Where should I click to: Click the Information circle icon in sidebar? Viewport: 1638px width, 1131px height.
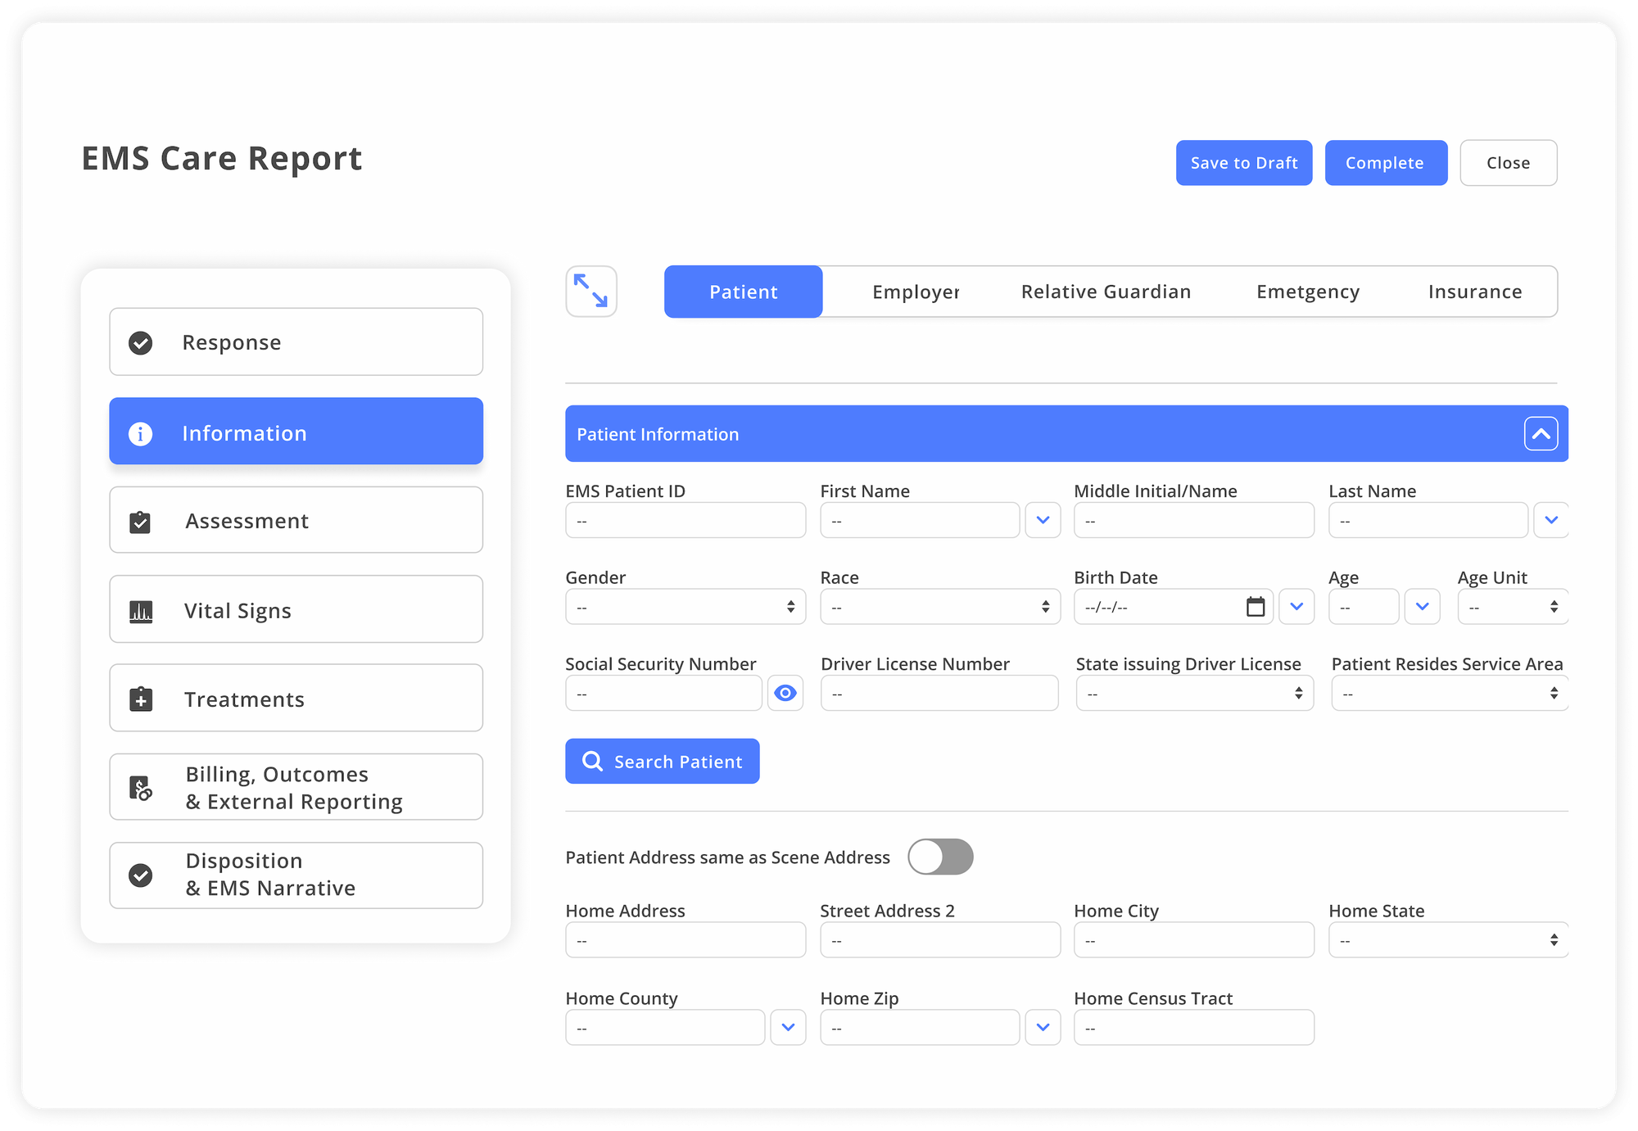pos(141,433)
